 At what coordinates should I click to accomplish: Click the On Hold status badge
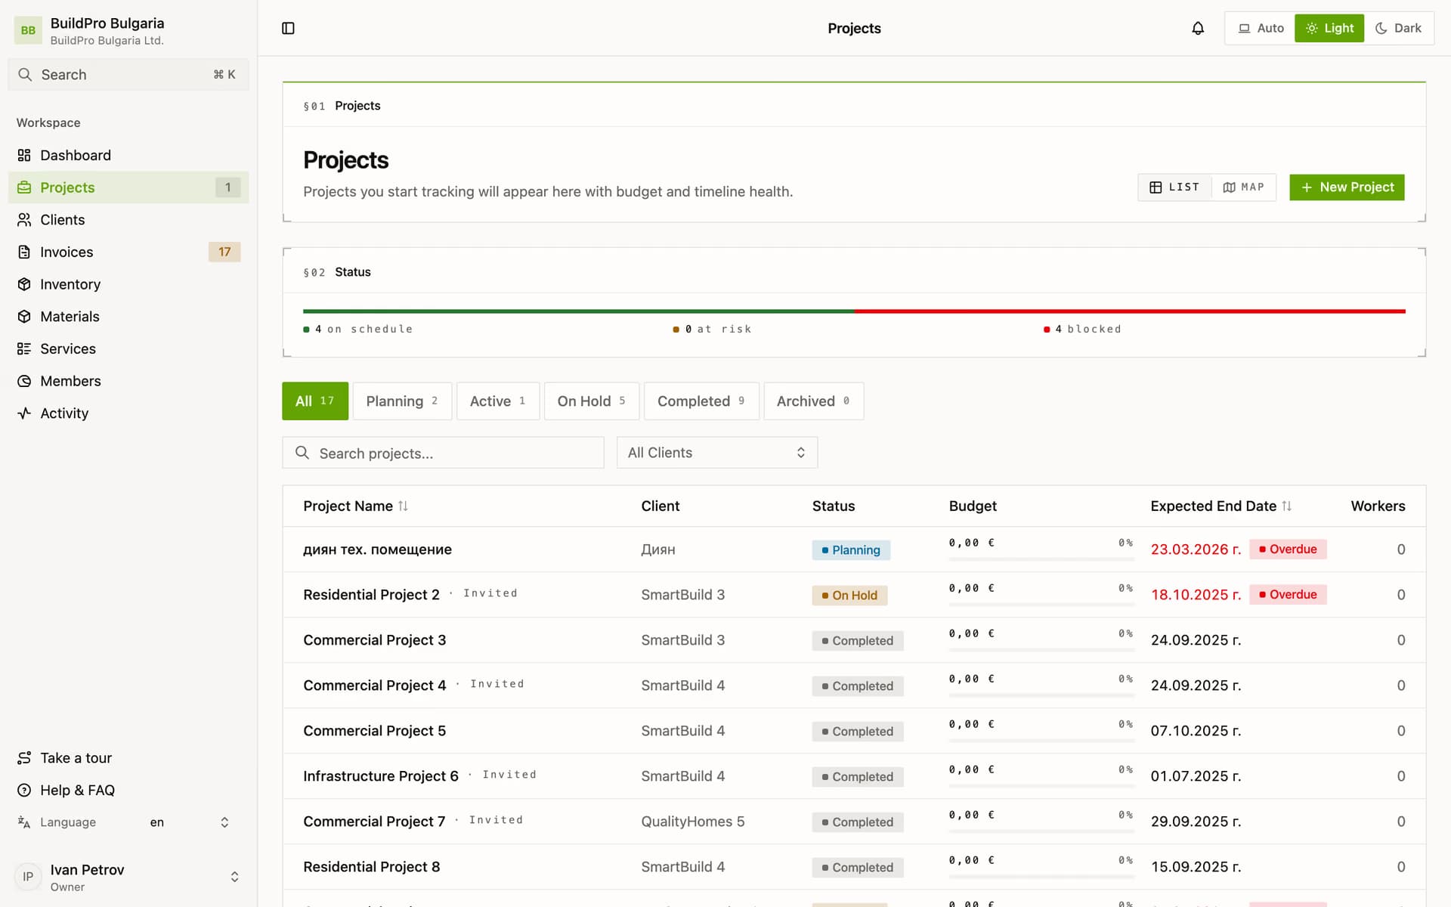(x=849, y=596)
